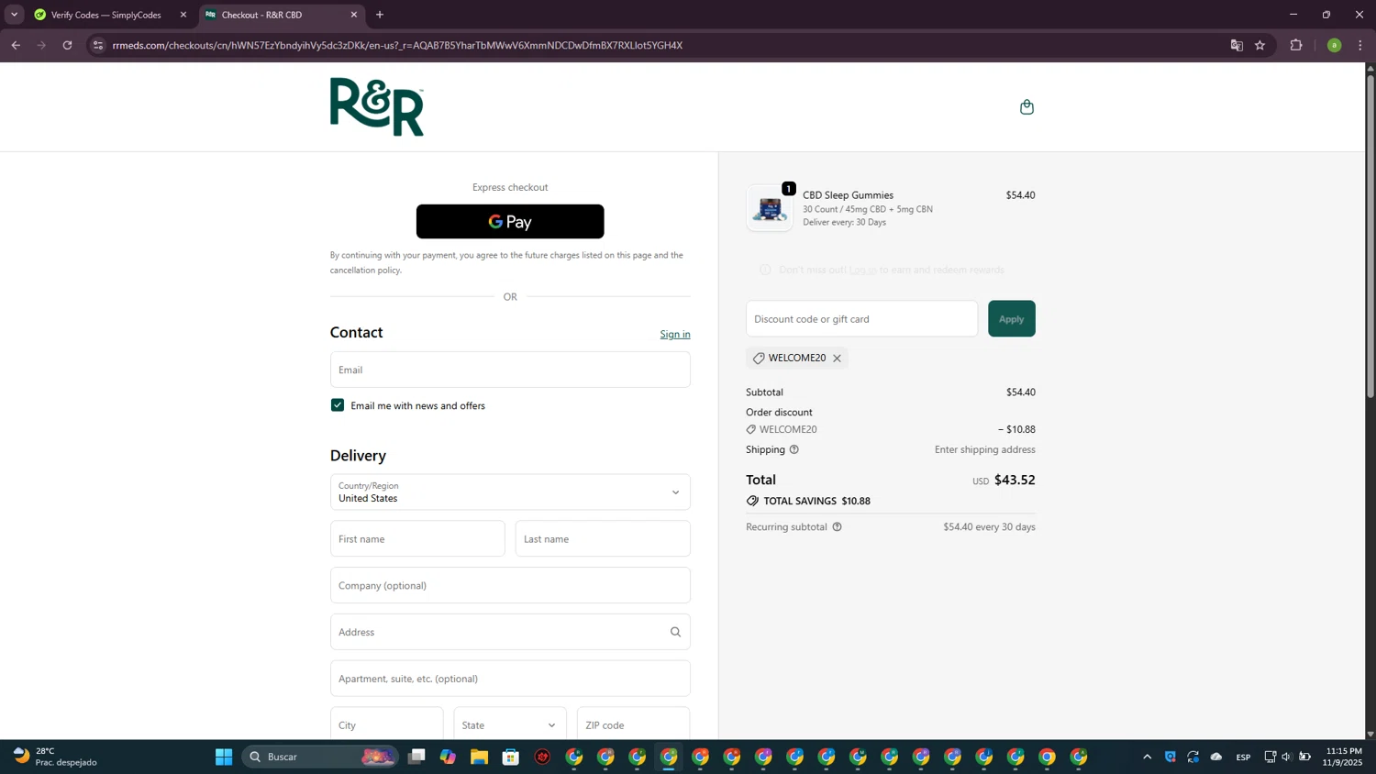Reload the checkout page
1376x774 pixels.
pos(67,45)
